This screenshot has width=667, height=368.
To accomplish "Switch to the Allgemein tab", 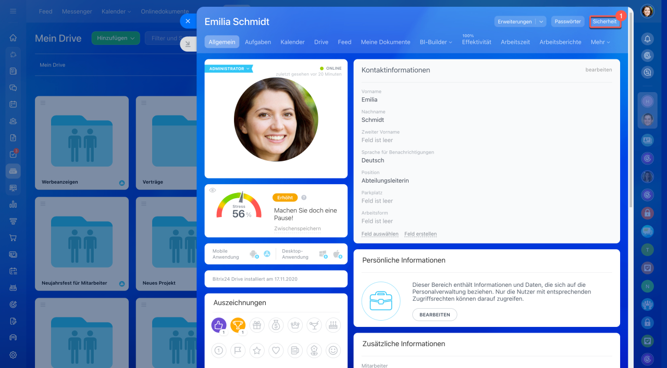I will 222,42.
